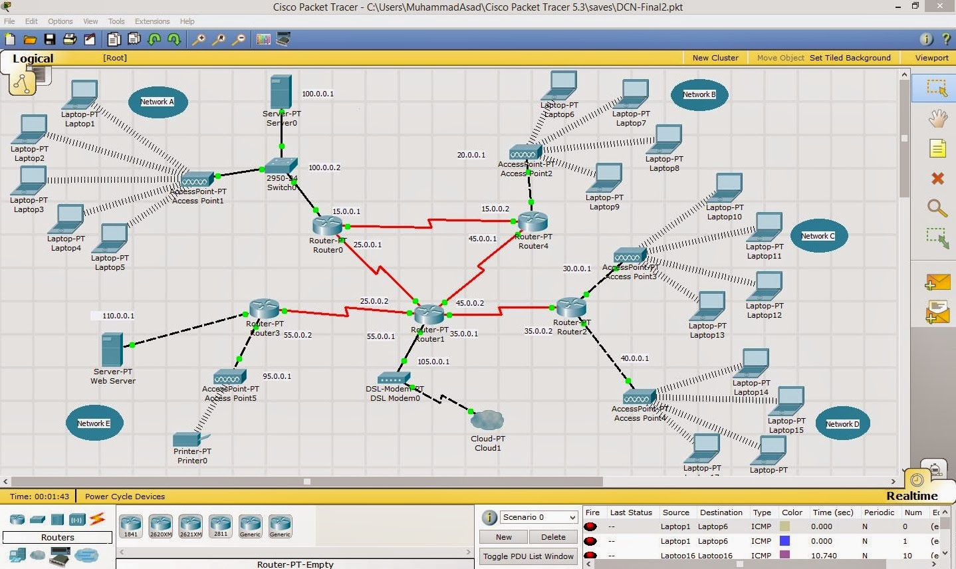Choose the Place Note tool

[x=937, y=149]
